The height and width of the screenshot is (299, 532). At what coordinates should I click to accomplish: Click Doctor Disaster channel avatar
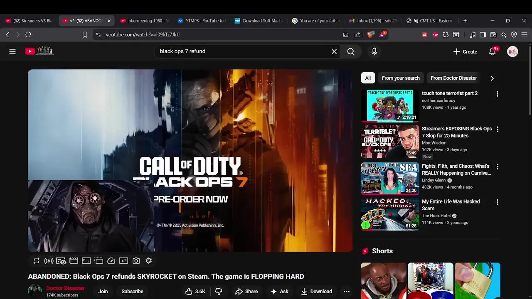[35, 291]
